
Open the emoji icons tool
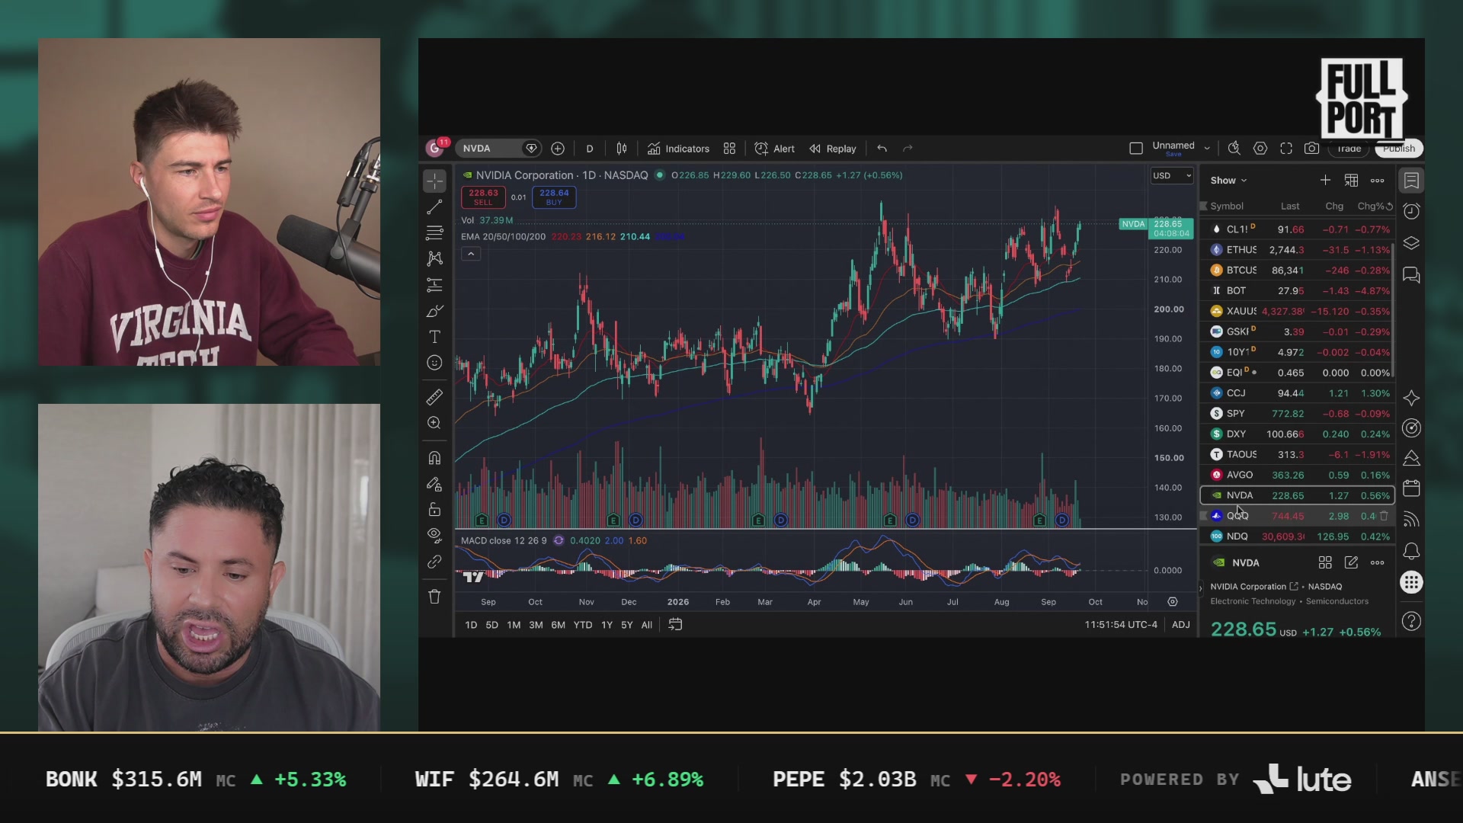[x=434, y=363]
